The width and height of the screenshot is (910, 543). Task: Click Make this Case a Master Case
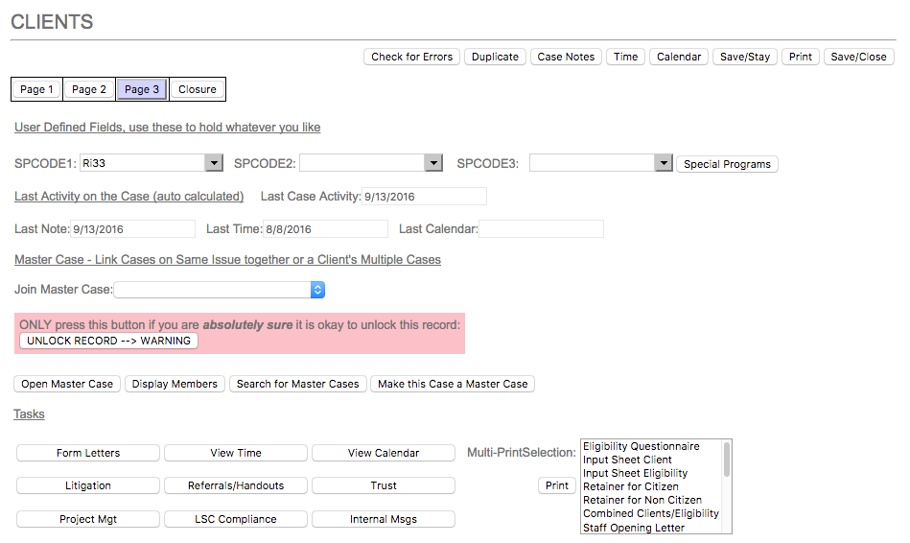click(x=453, y=384)
